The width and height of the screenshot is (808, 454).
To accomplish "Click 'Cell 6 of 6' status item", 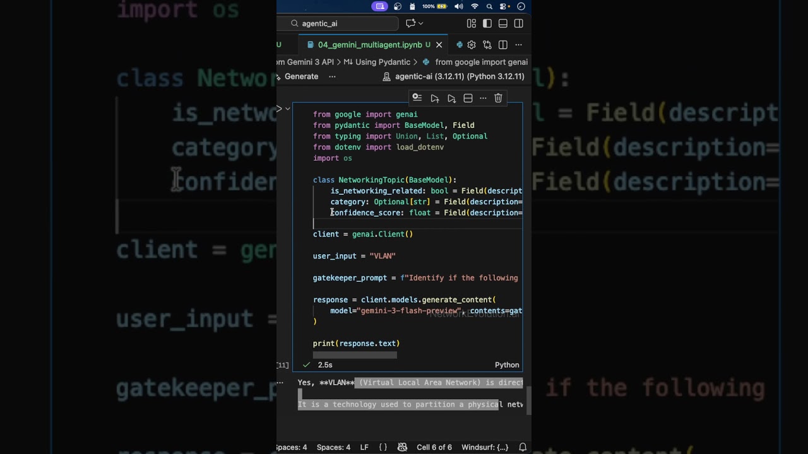I will [x=434, y=447].
